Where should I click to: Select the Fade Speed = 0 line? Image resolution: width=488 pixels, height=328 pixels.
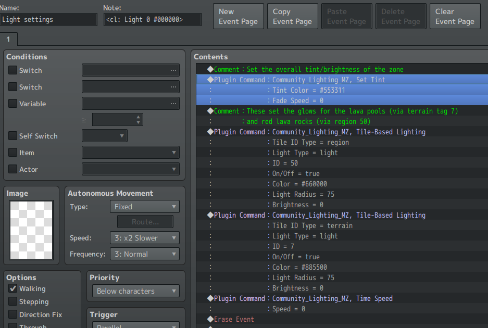(x=342, y=100)
